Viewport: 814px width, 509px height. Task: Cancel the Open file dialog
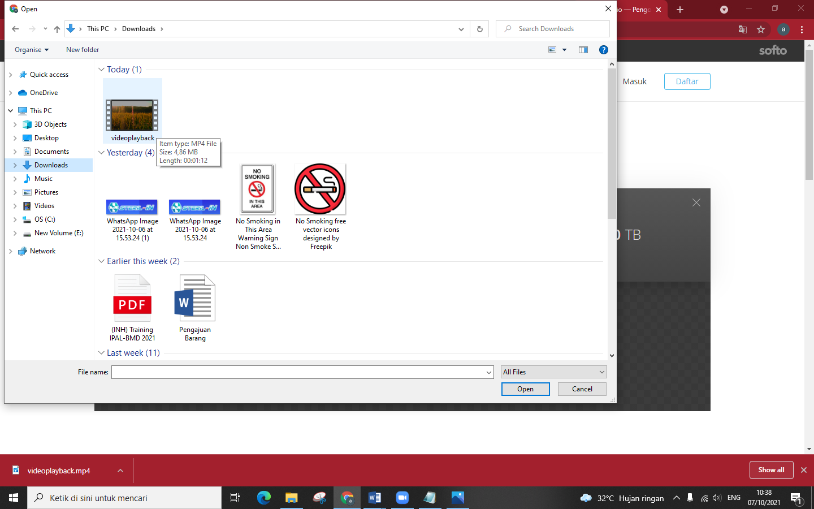582,389
